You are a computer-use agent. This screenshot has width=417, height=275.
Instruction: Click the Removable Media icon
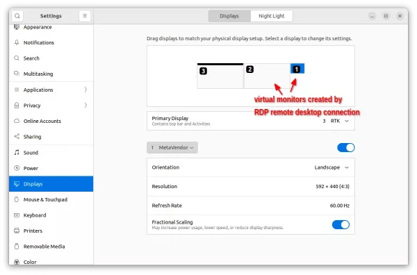pos(17,247)
